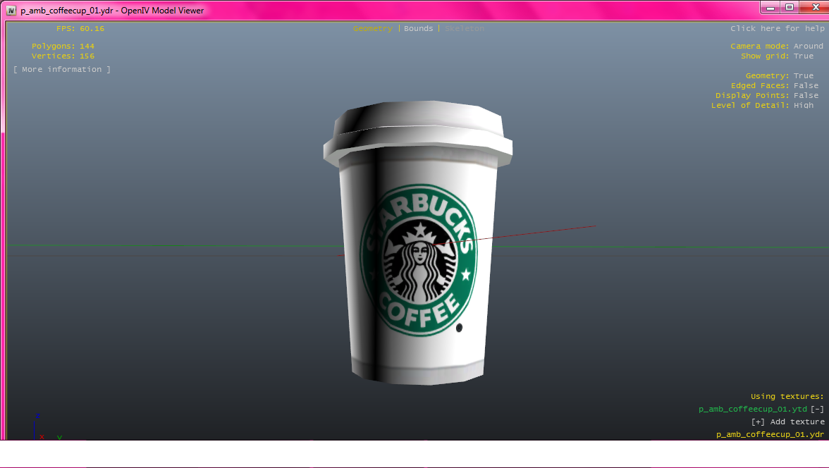Enable the Display Points option
Screen dimensions: 829x468
[x=806, y=96]
